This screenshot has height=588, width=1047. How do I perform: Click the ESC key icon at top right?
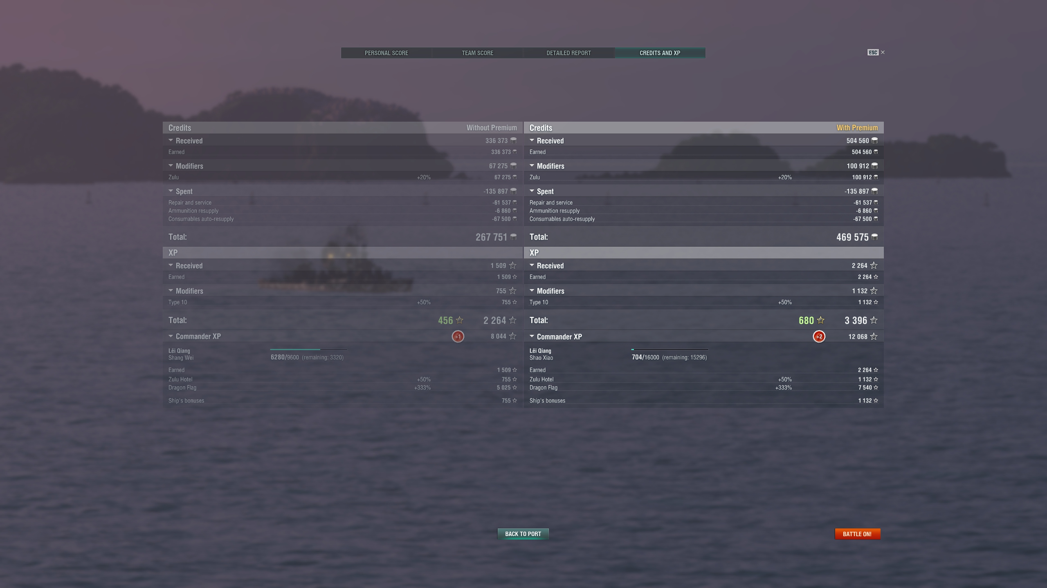tap(872, 52)
